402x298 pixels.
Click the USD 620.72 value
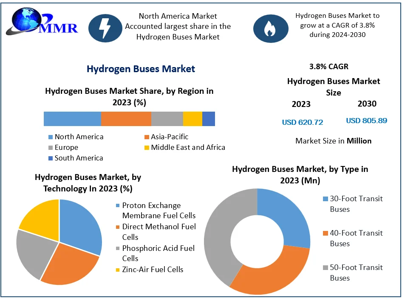(303, 122)
